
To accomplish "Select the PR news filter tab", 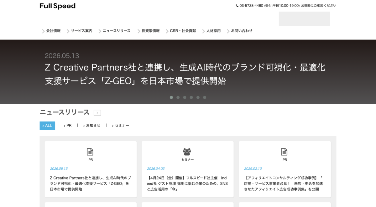I will pyautogui.click(x=68, y=126).
